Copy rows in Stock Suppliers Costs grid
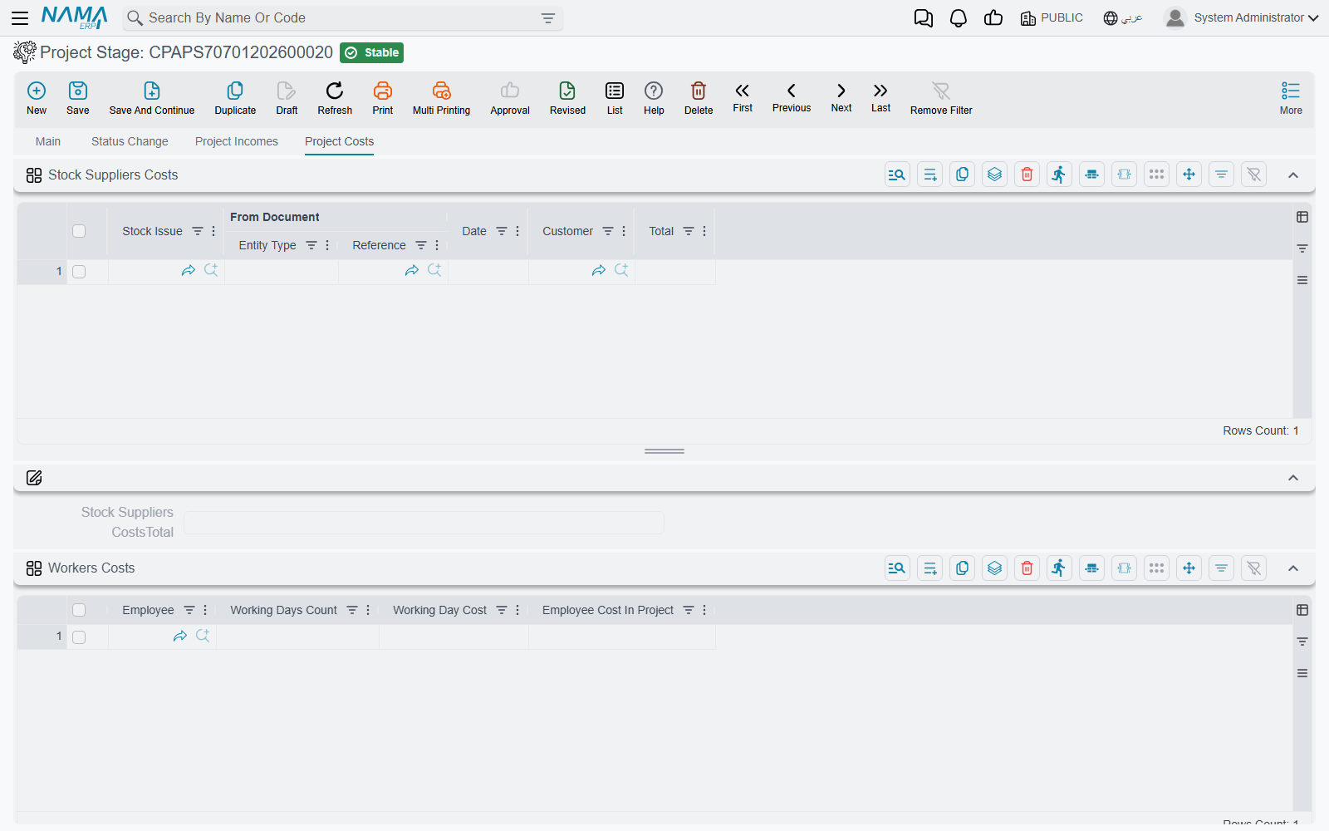 tap(962, 175)
